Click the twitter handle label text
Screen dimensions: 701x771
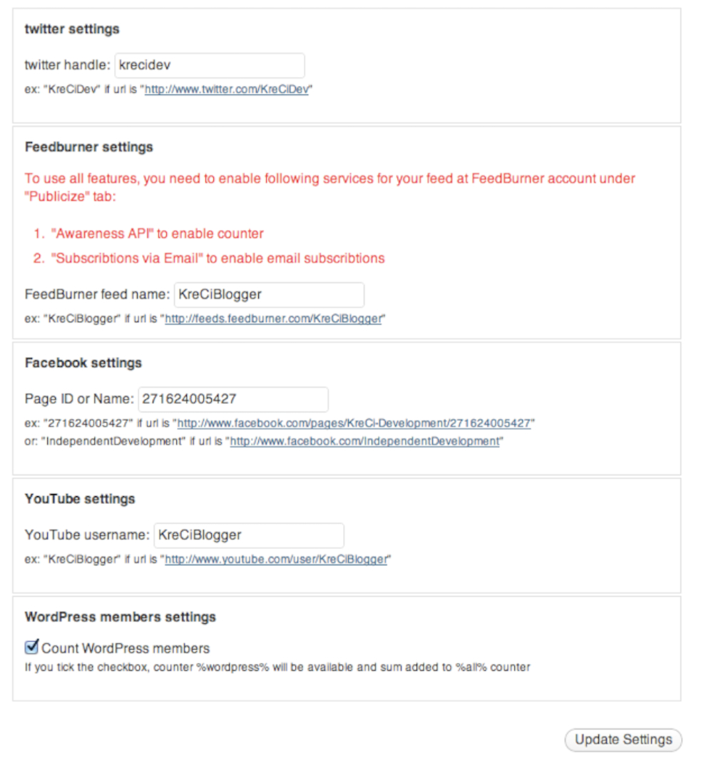click(x=68, y=66)
